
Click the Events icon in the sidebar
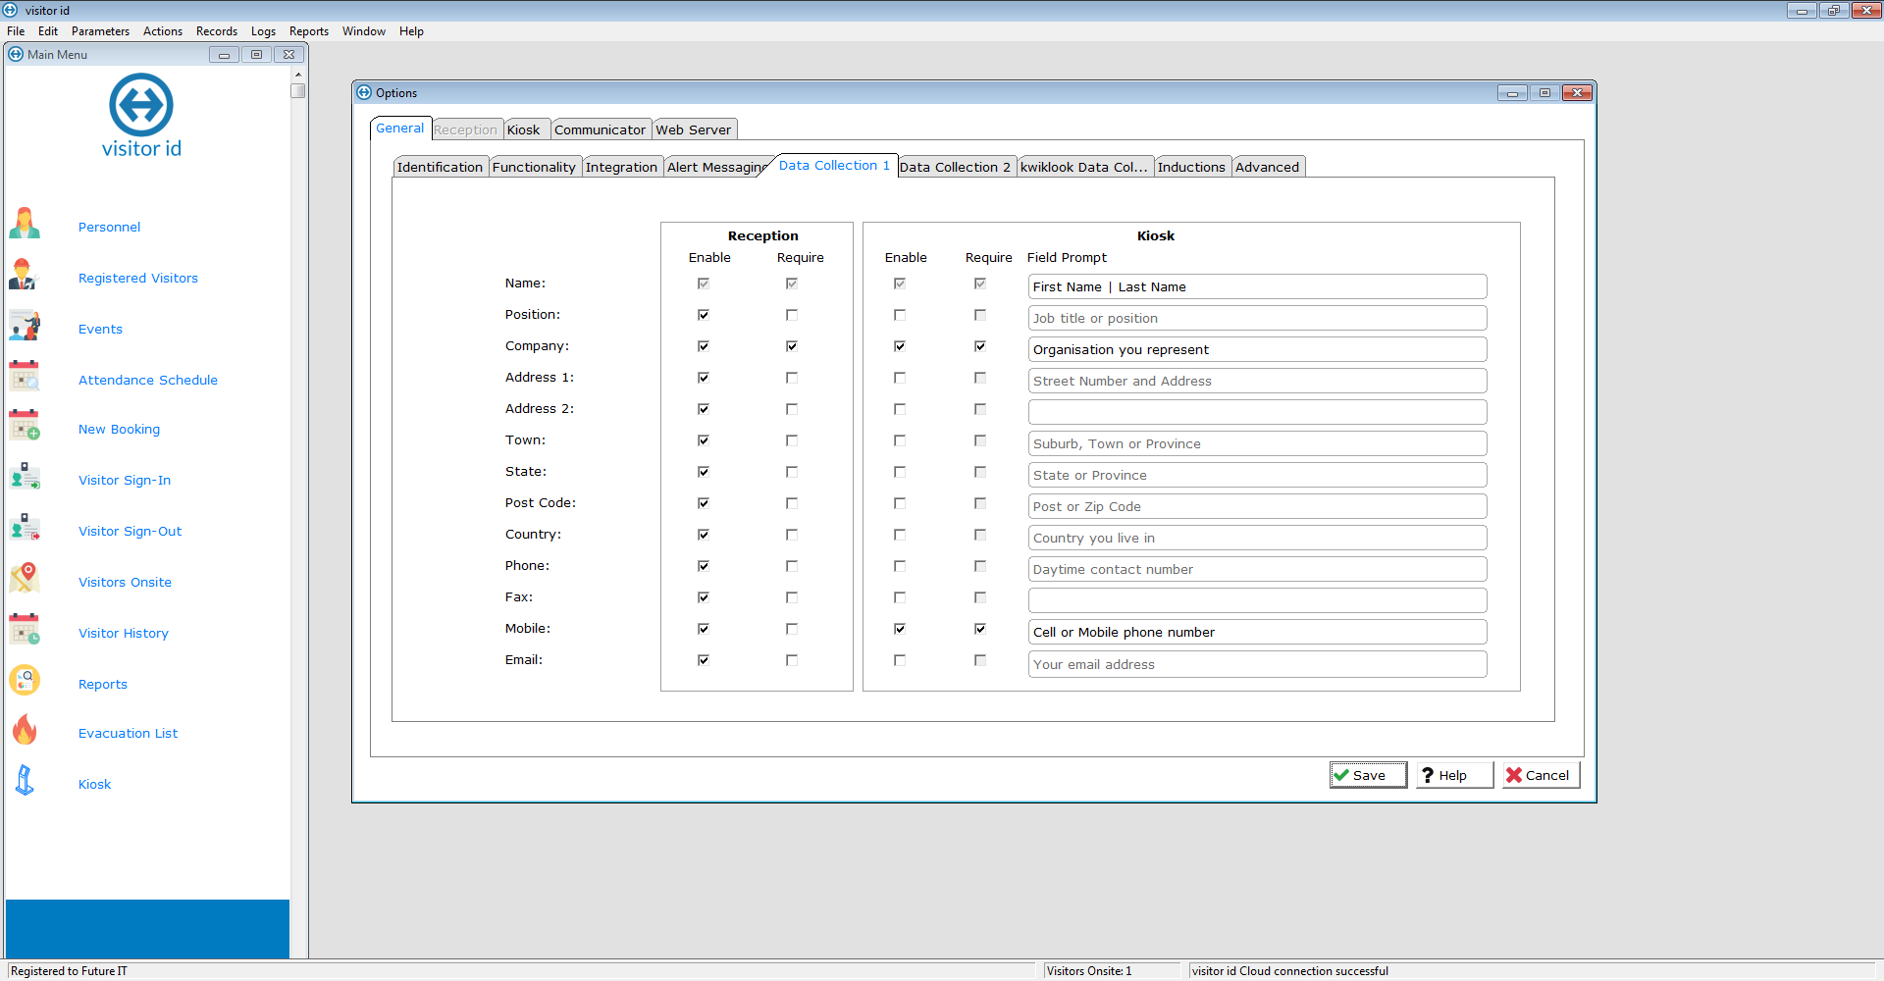tap(25, 327)
